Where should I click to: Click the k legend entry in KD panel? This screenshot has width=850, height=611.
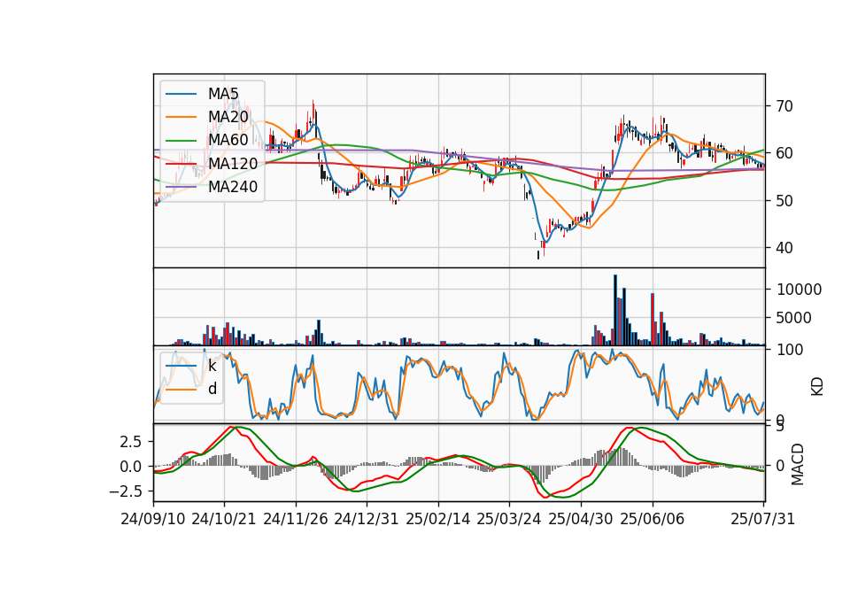point(191,366)
